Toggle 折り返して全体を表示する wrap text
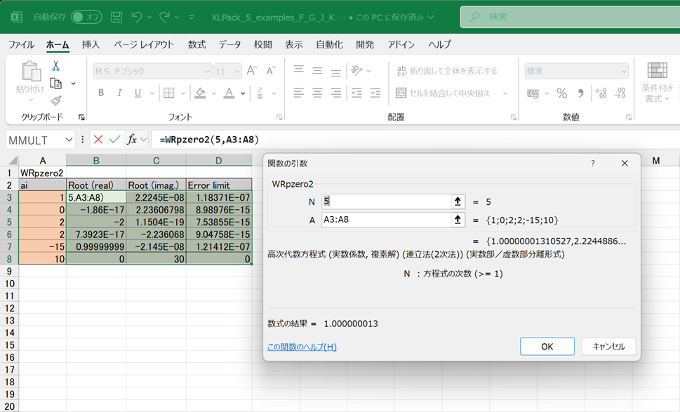This screenshot has height=412, width=680. [447, 71]
